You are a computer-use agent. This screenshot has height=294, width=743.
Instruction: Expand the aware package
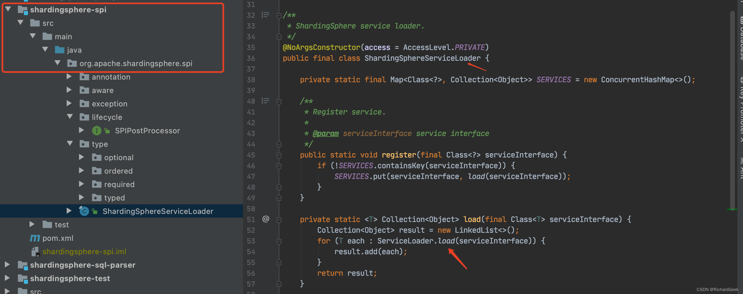click(x=69, y=90)
